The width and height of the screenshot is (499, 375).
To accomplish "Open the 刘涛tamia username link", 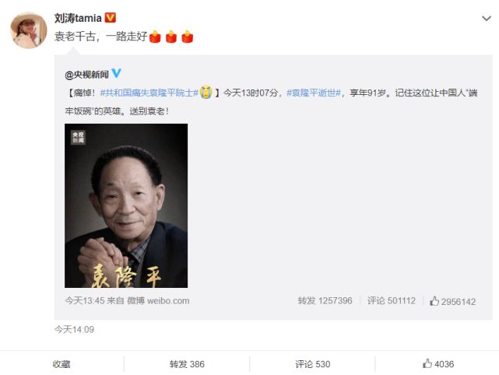I will pyautogui.click(x=78, y=18).
